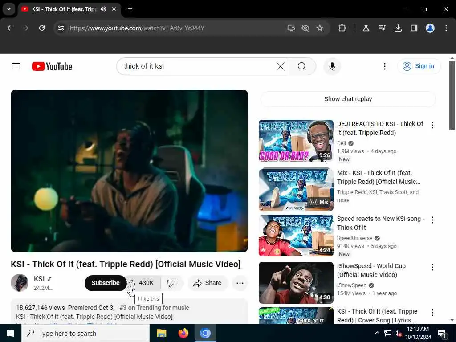Screen dimensions: 456x342
Task: Open the muted volume icon in system tray
Action: 399,334
